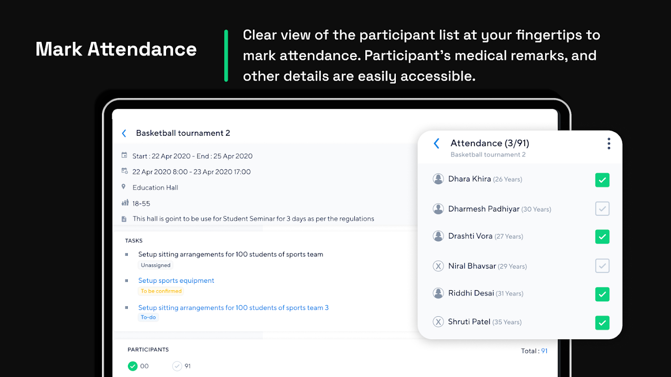This screenshot has height=377, width=671.
Task: Mark Dharmesh Padhiyar as present
Action: coord(602,209)
